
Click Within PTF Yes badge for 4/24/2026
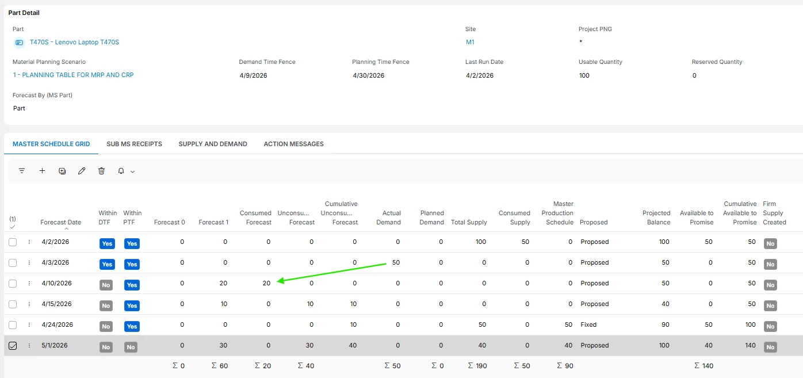132,326
